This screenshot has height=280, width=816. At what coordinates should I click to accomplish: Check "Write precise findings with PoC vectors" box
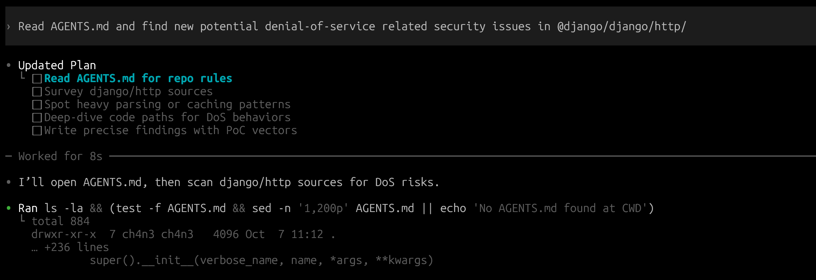click(37, 131)
